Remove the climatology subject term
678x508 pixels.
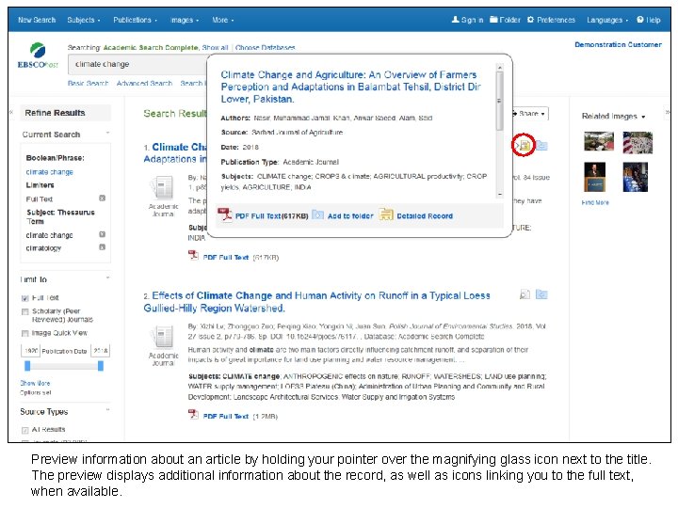click(x=103, y=247)
